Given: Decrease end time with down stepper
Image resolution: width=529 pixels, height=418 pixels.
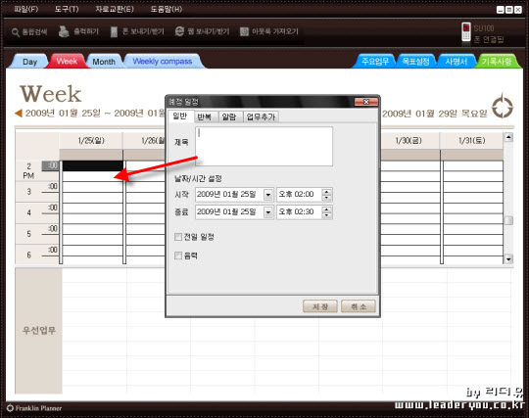Looking at the screenshot, I should 326,215.
